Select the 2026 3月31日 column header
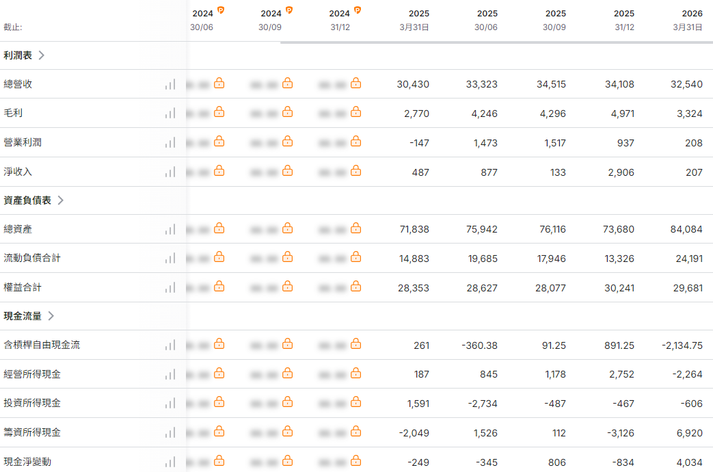Viewport: 713px width, 472px height. coord(688,21)
